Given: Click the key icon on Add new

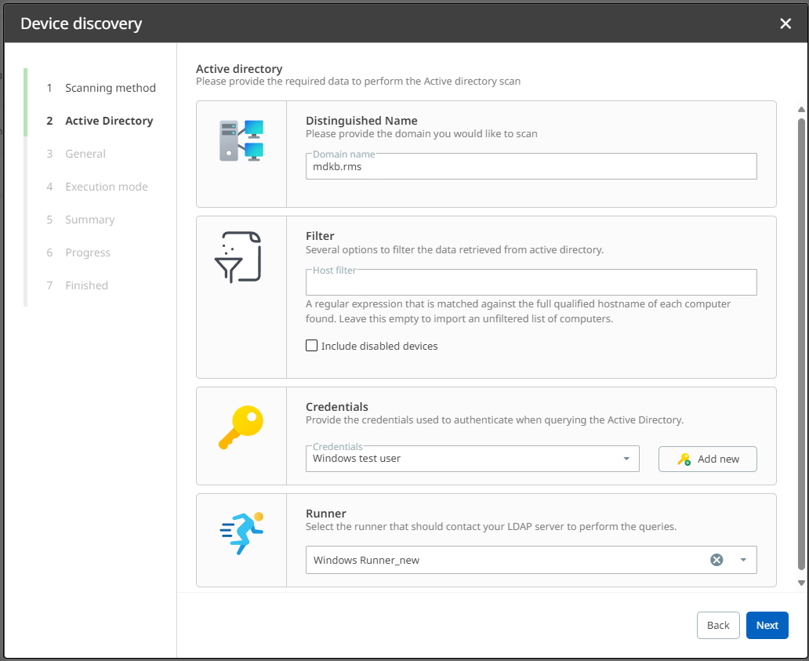Looking at the screenshot, I should (684, 459).
